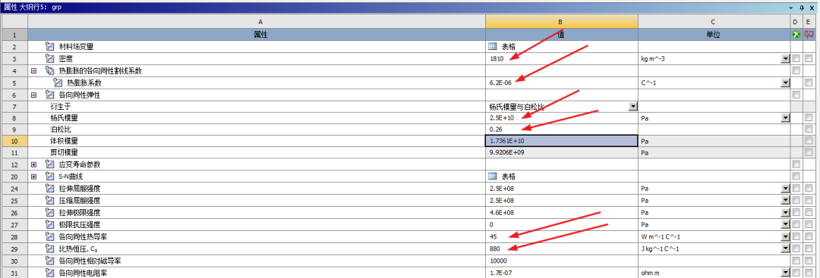This screenshot has width=820, height=278.
Task: Expand the S-N曲线 group
Action: pyautogui.click(x=34, y=176)
